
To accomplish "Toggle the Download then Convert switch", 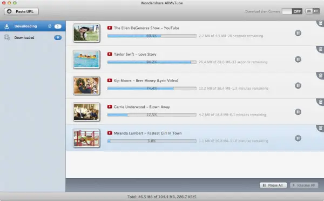I will point(292,11).
